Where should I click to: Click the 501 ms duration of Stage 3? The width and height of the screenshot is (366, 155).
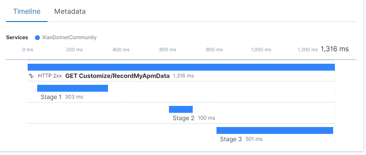click(254, 139)
